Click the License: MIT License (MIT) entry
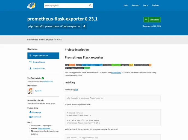 [42, 126]
